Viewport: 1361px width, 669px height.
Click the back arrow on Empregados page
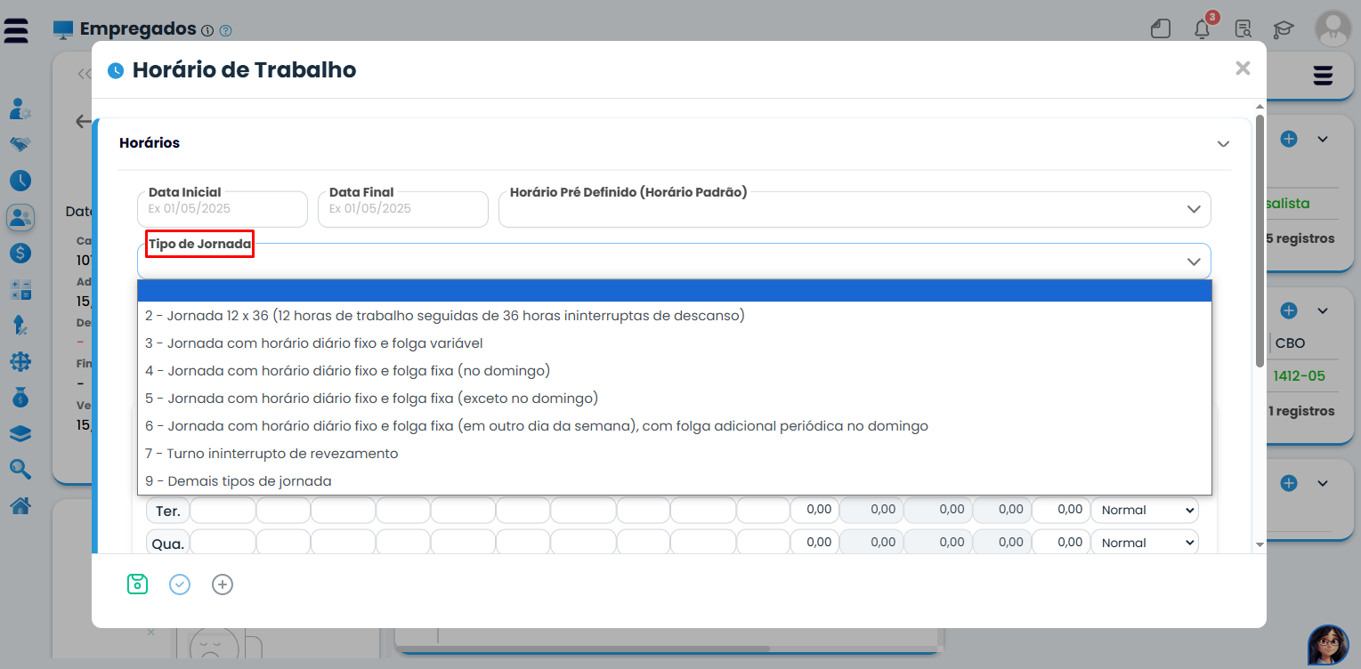pos(84,121)
